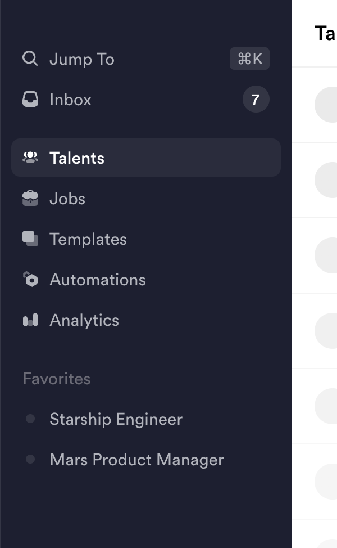Click the Talents people icon

[30, 158]
